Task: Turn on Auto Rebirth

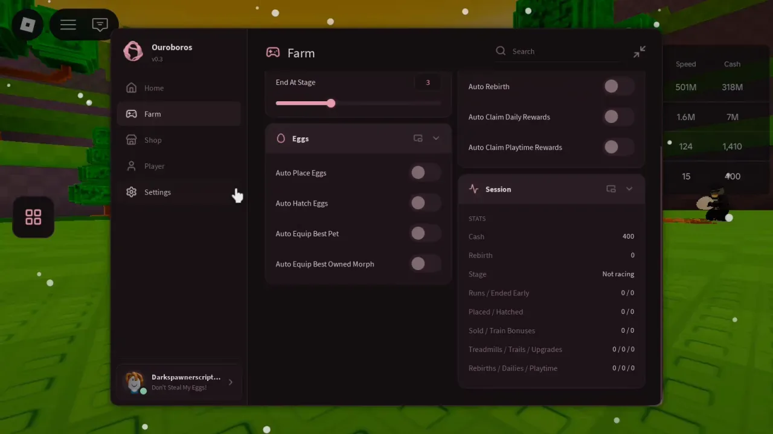Action: pos(618,86)
